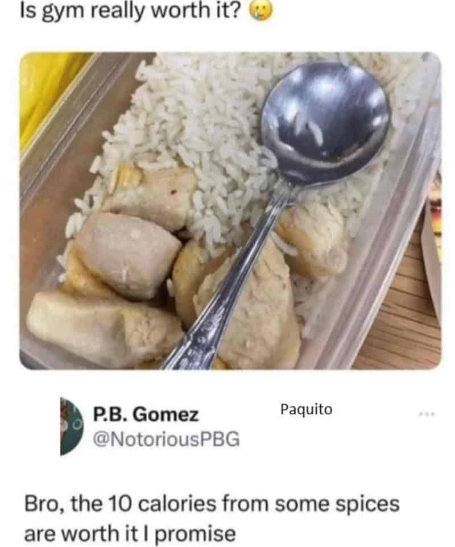Open the @NotoriousPBG handle link
This screenshot has height=547, width=455.
point(166,438)
